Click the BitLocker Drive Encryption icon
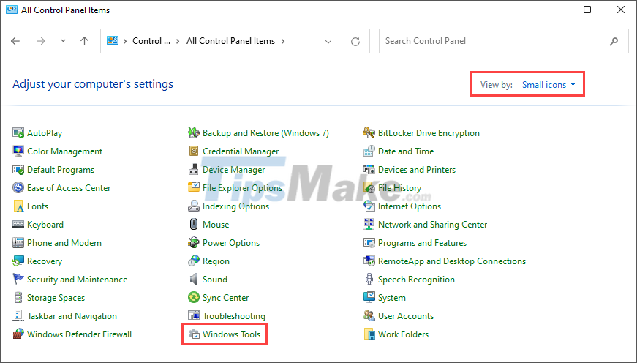Screen dimensions: 637x363 pyautogui.click(x=369, y=133)
